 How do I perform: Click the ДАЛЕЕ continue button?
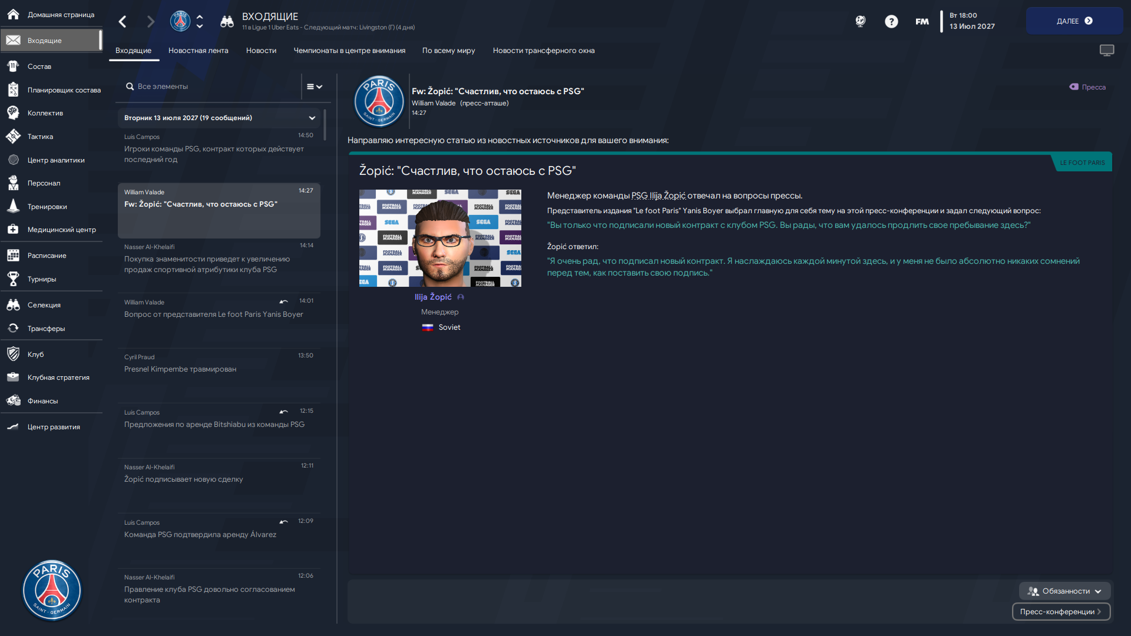click(x=1074, y=21)
